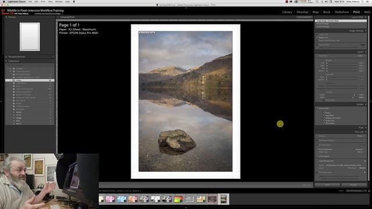Collapse the Collections panel
Screen dimensions: 372x209
6,61
